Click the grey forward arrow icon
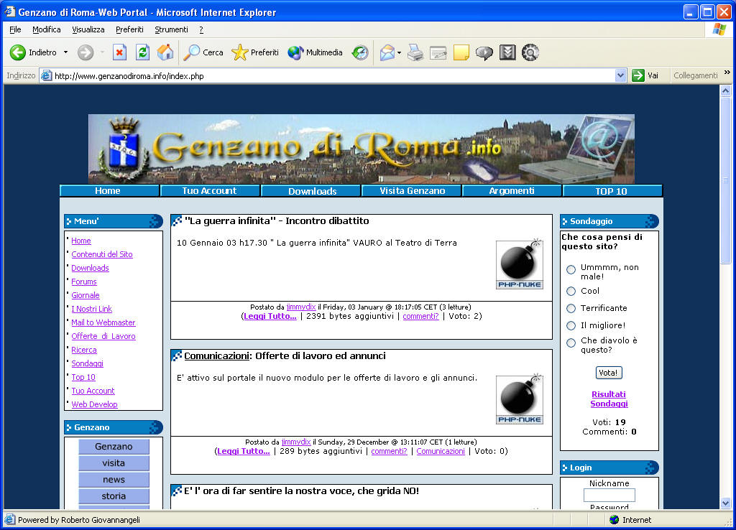The width and height of the screenshot is (736, 530). (86, 52)
